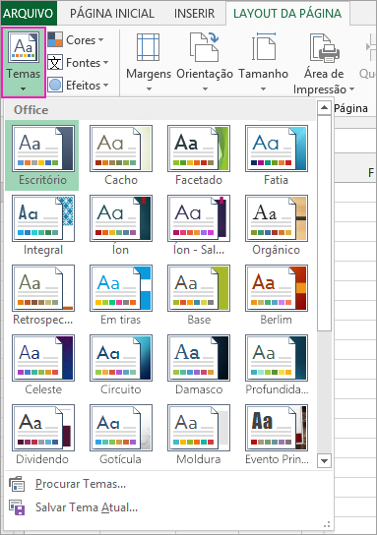Apply the Orgânico theme
The image size is (377, 535).
(277, 218)
